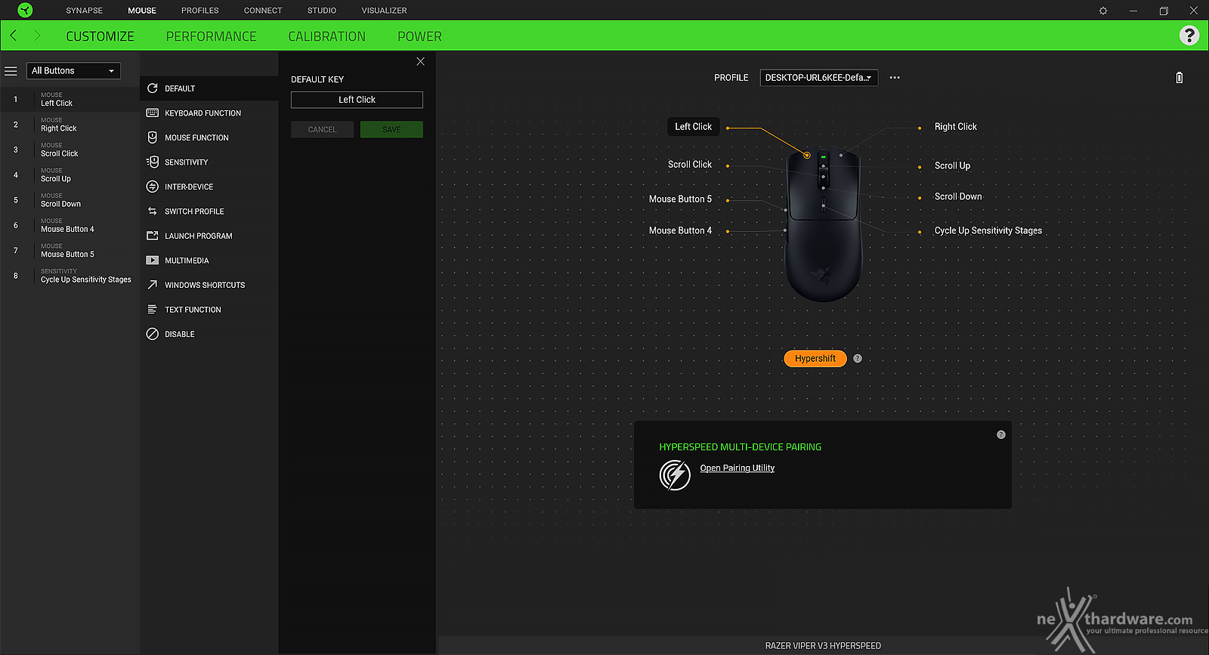
Task: Switch to the POWER section
Action: click(x=419, y=36)
